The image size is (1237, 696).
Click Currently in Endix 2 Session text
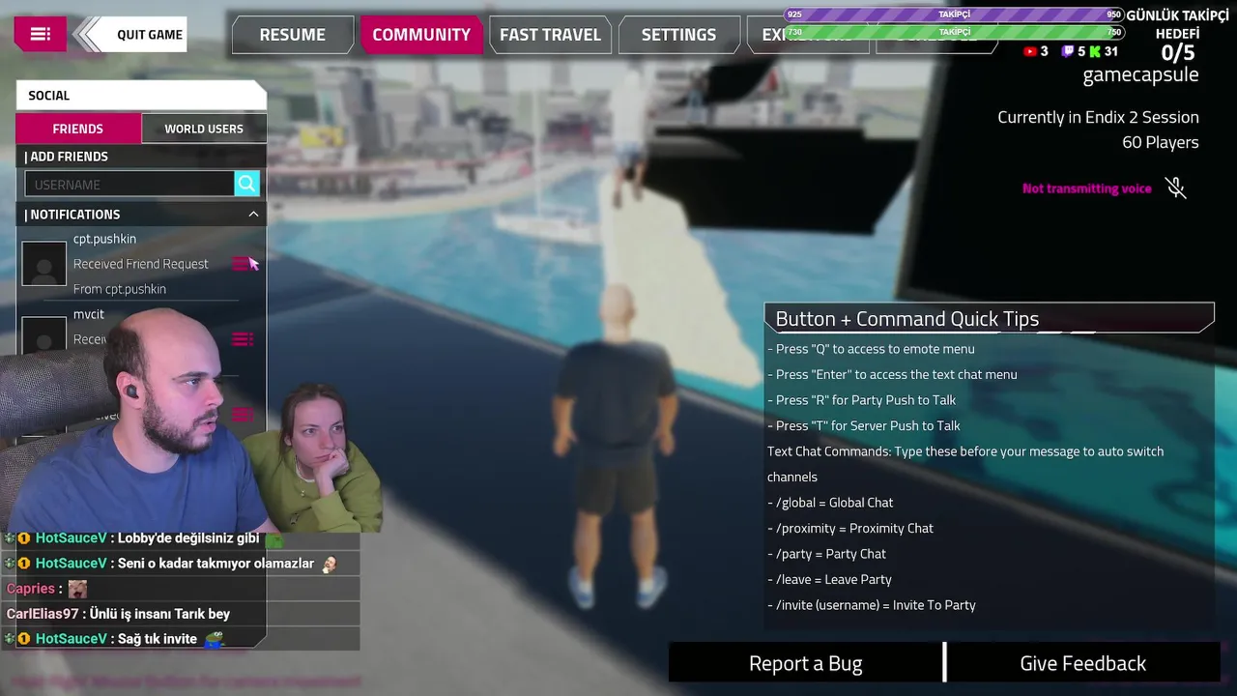[1098, 117]
